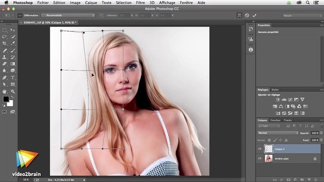Open the Edition menu
This screenshot has height=182, width=324.
pos(59,3)
